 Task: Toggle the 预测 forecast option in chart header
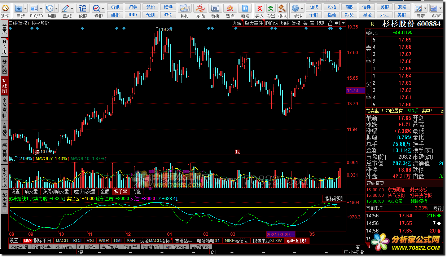321,23
